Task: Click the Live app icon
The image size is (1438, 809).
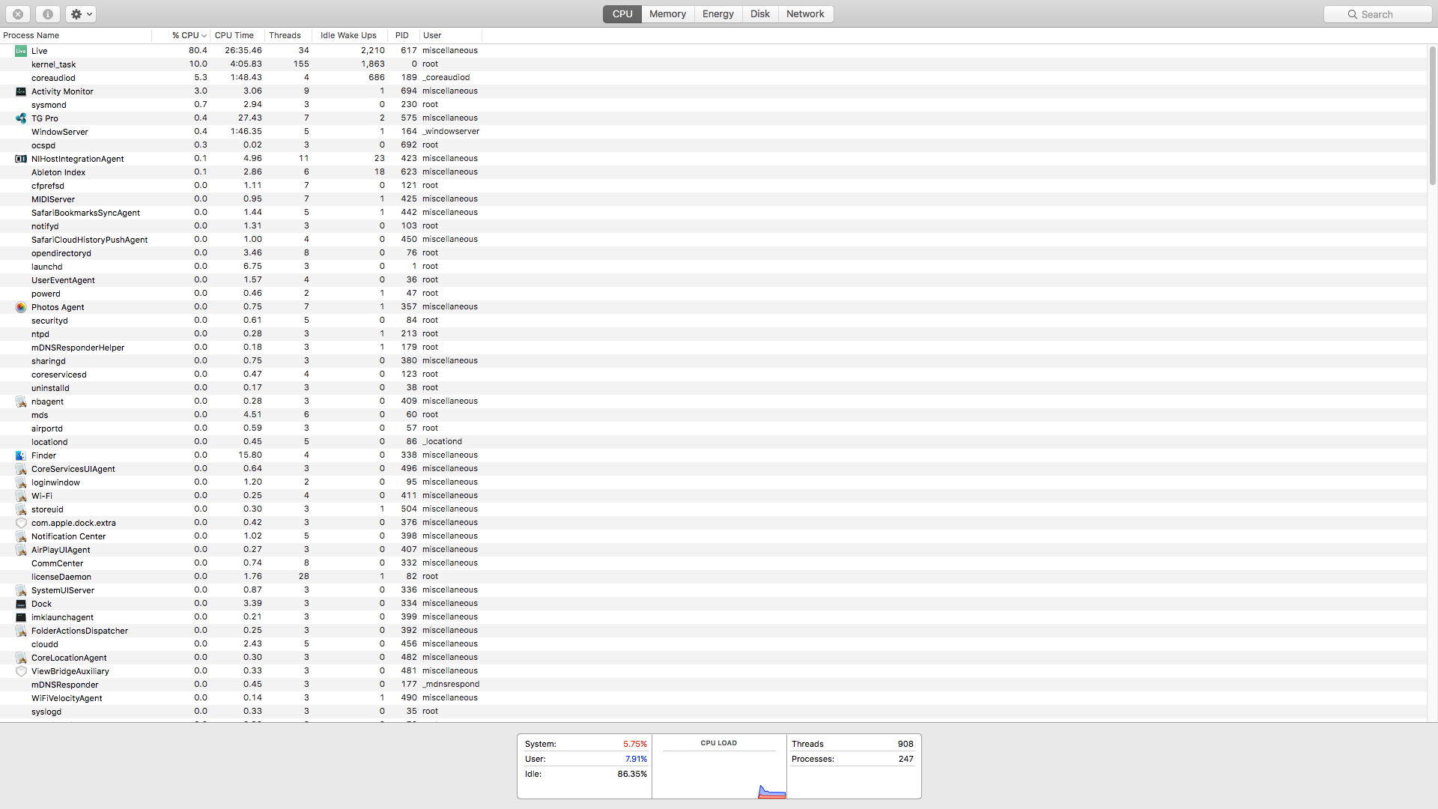Action: click(21, 51)
